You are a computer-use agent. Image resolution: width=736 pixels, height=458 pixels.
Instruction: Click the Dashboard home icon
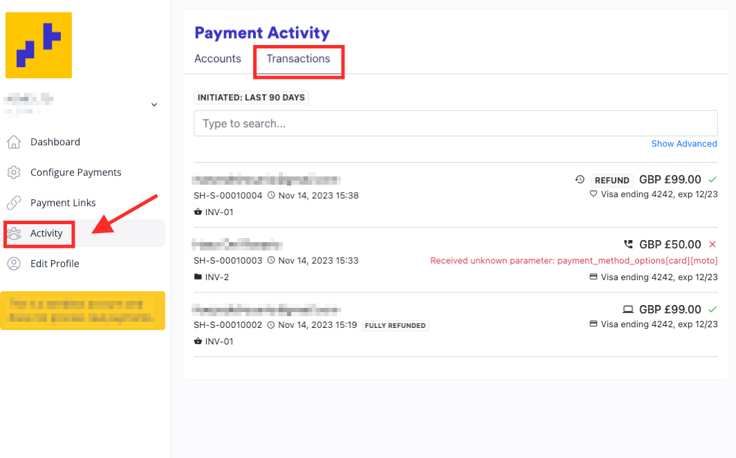(14, 142)
